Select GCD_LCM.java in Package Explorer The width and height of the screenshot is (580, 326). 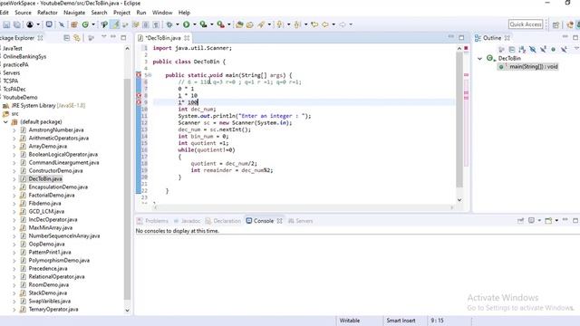(46, 211)
